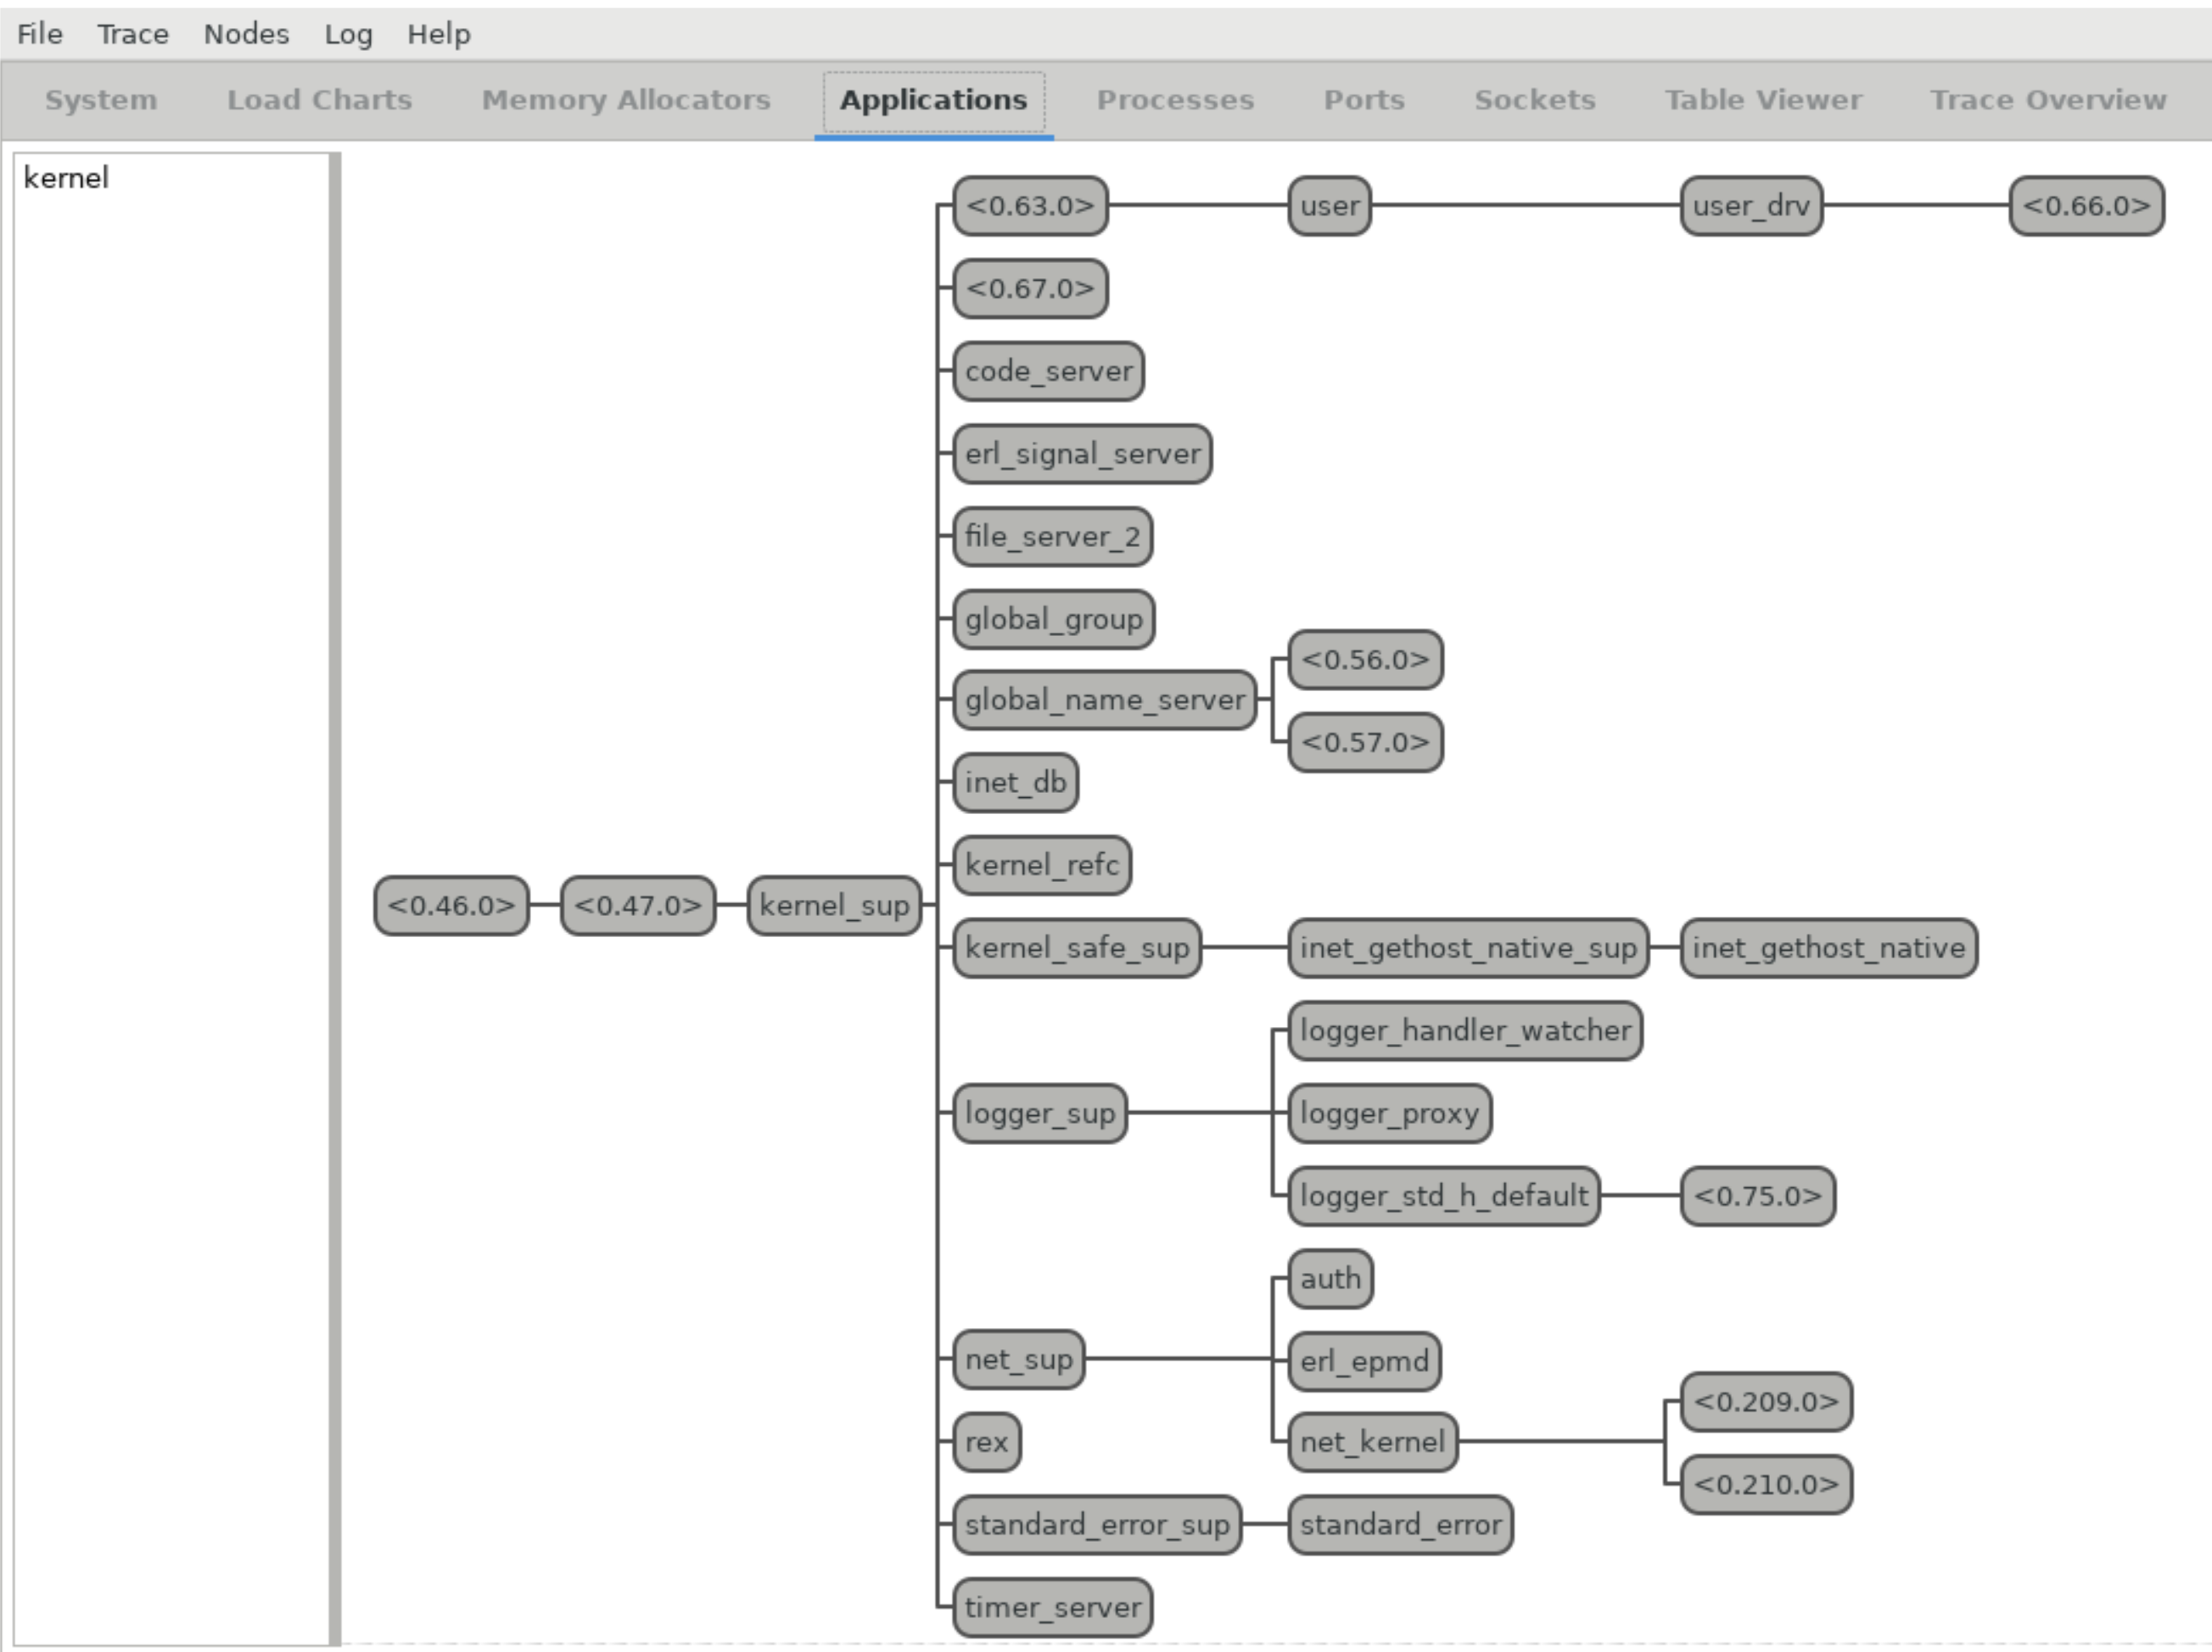The height and width of the screenshot is (1652, 2212).
Task: Switch to the Memory Allocators tab
Action: click(x=626, y=100)
